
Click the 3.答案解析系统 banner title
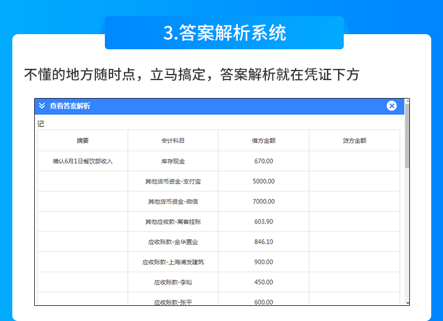(x=224, y=33)
